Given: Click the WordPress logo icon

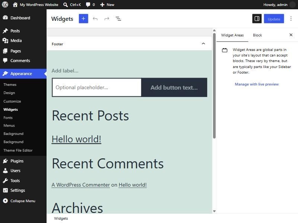Looking at the screenshot, I should click(5, 4).
